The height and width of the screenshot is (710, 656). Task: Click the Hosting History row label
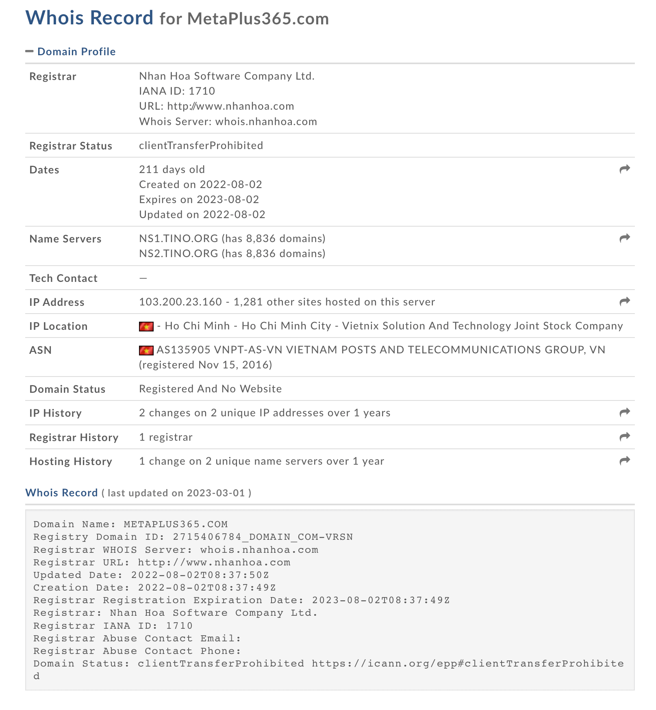tap(71, 461)
